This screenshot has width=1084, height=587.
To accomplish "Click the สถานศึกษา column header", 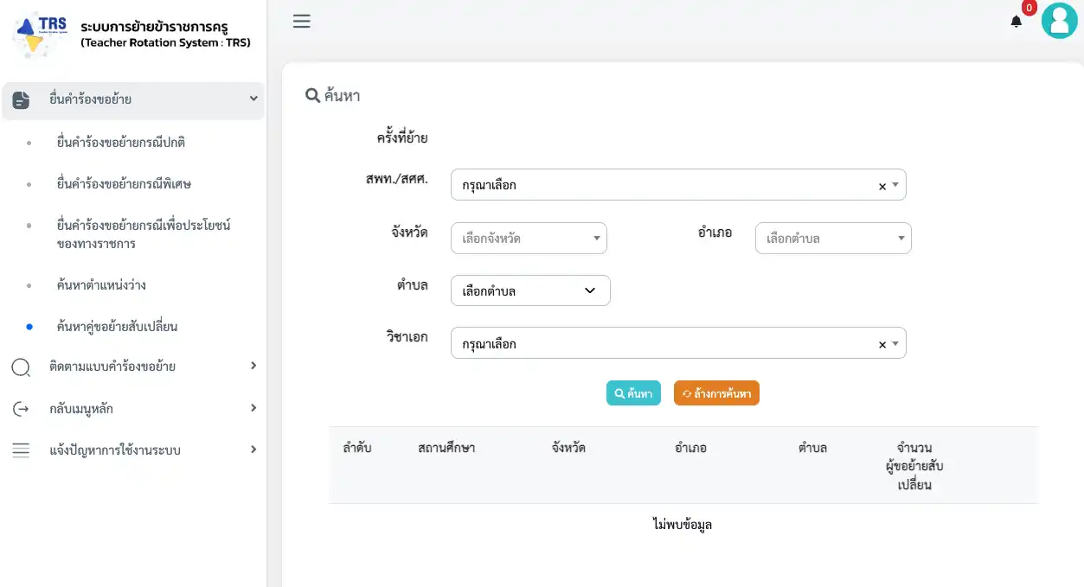I will [446, 448].
